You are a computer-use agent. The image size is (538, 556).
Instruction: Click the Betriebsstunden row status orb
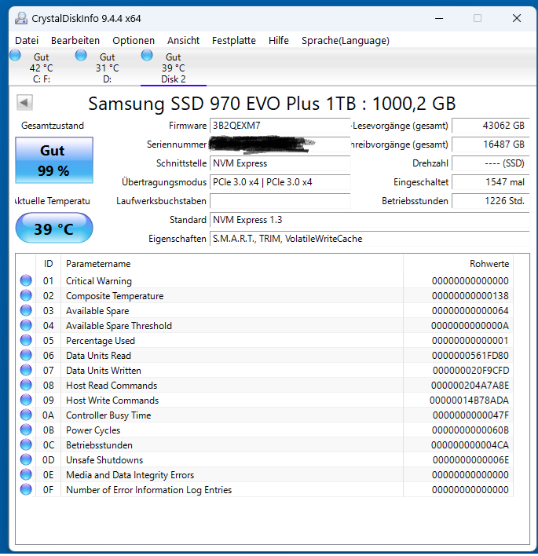(26, 444)
